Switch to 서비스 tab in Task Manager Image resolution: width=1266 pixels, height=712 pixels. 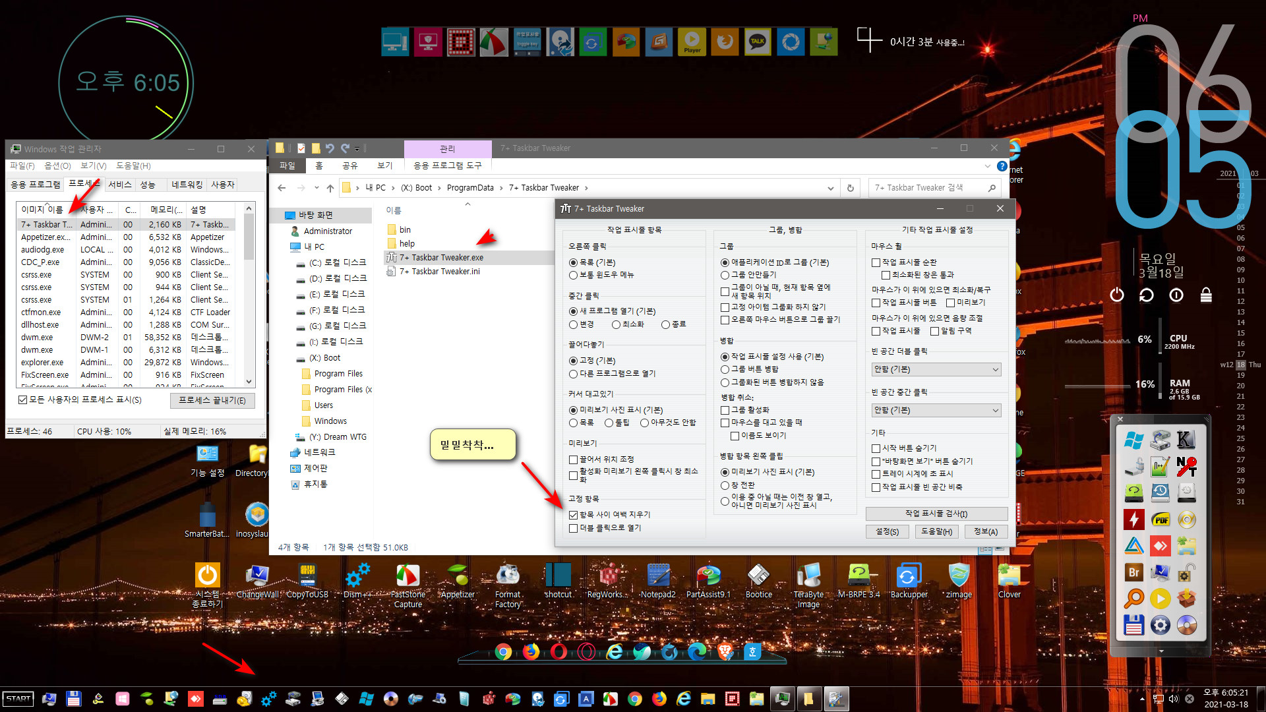119,185
